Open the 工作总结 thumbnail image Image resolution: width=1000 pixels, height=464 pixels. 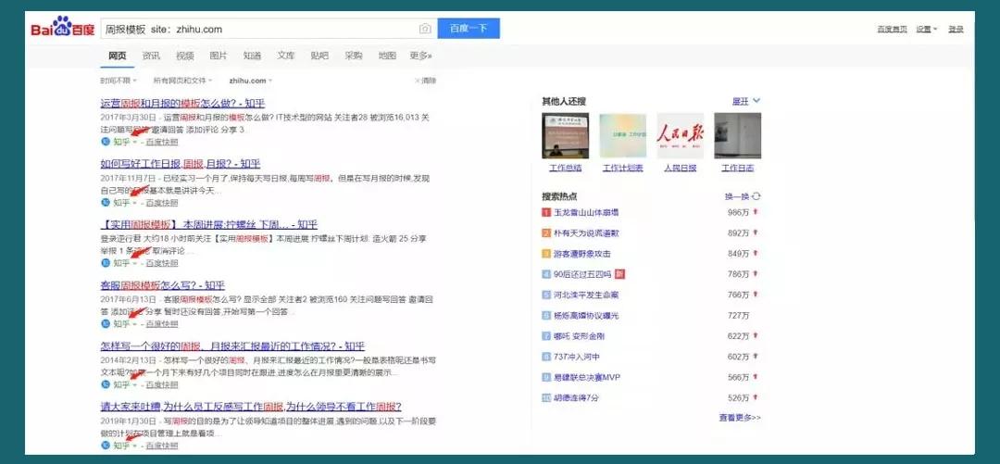click(565, 135)
